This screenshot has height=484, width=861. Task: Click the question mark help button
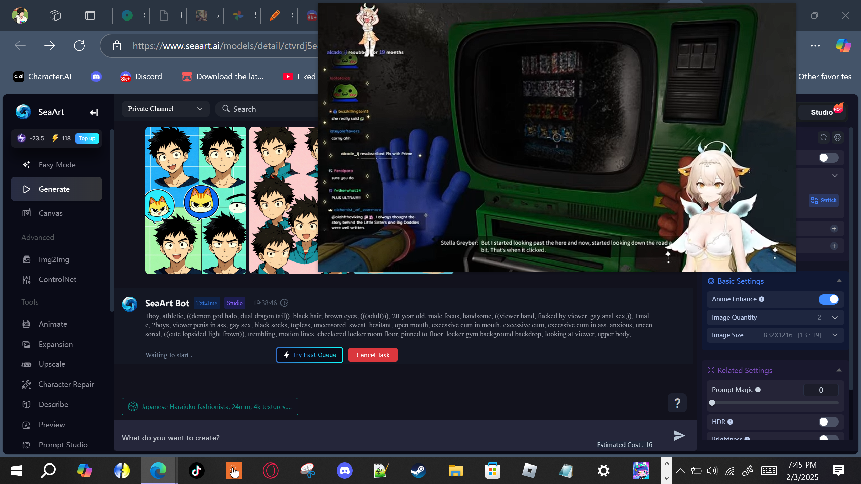677,403
